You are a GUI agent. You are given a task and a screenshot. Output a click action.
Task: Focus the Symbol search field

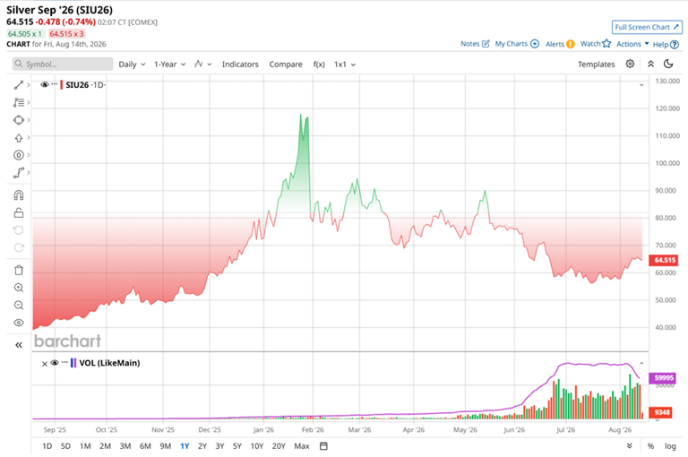pyautogui.click(x=63, y=65)
